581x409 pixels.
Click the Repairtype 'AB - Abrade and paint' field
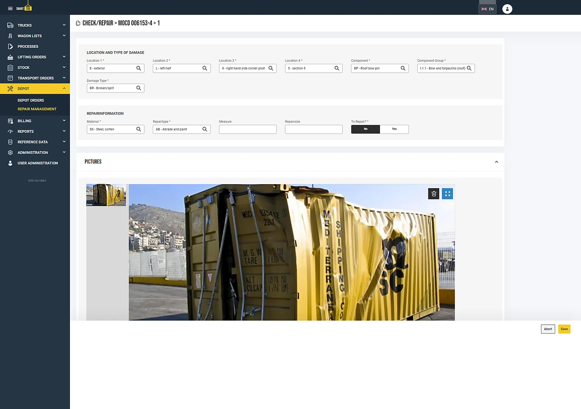point(181,129)
